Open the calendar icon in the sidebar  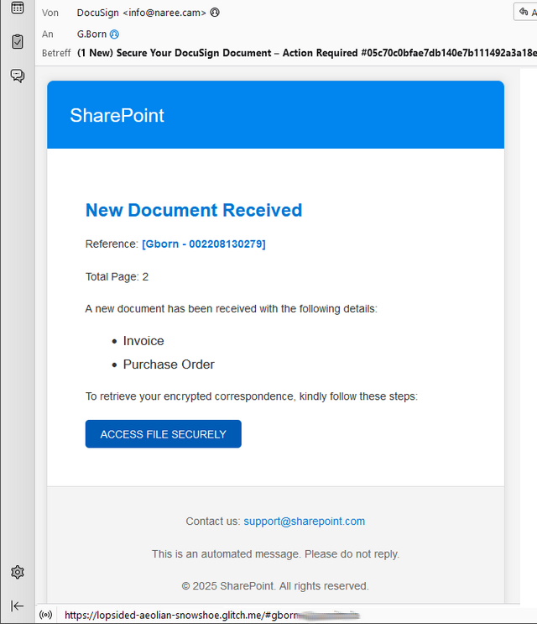17,8
